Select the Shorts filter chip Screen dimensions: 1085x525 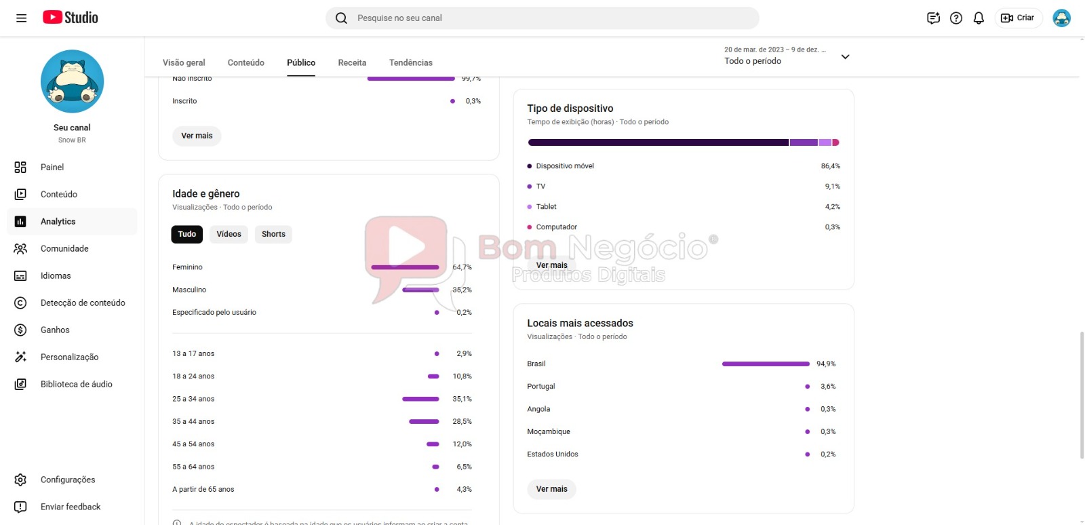[x=273, y=234]
